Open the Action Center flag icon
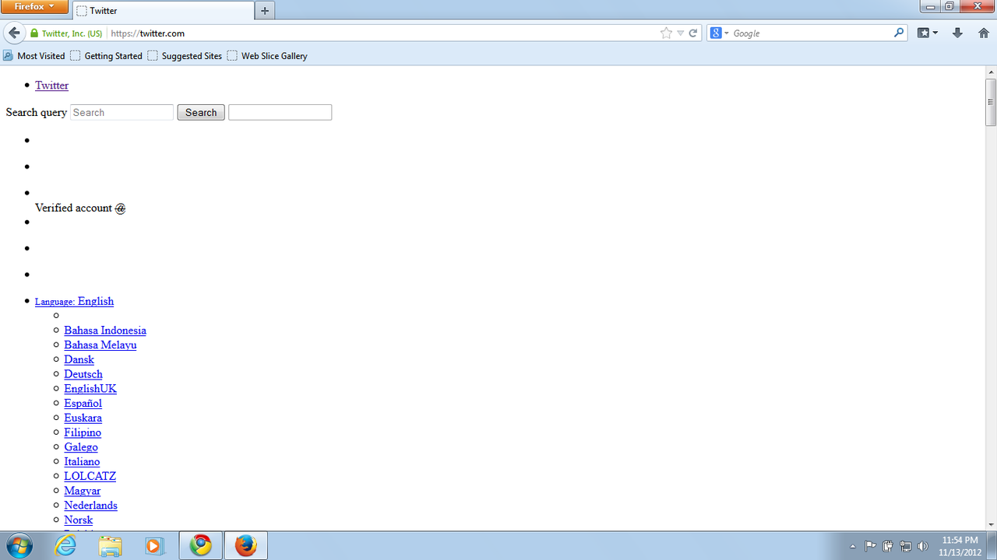997x560 pixels. (870, 546)
